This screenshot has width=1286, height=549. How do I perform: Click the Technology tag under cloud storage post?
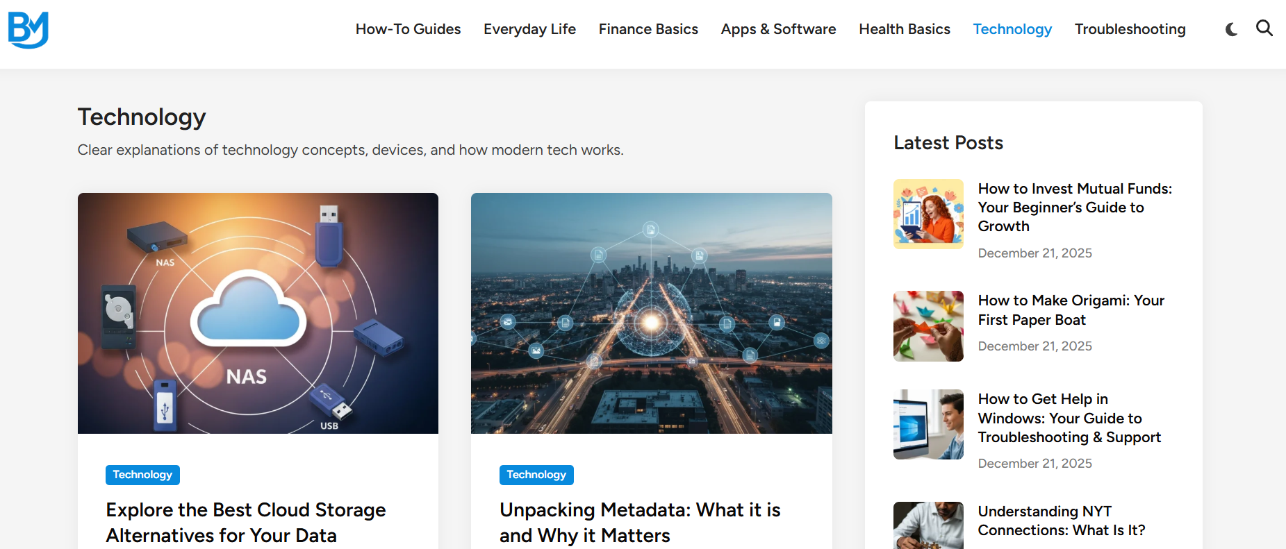click(142, 475)
